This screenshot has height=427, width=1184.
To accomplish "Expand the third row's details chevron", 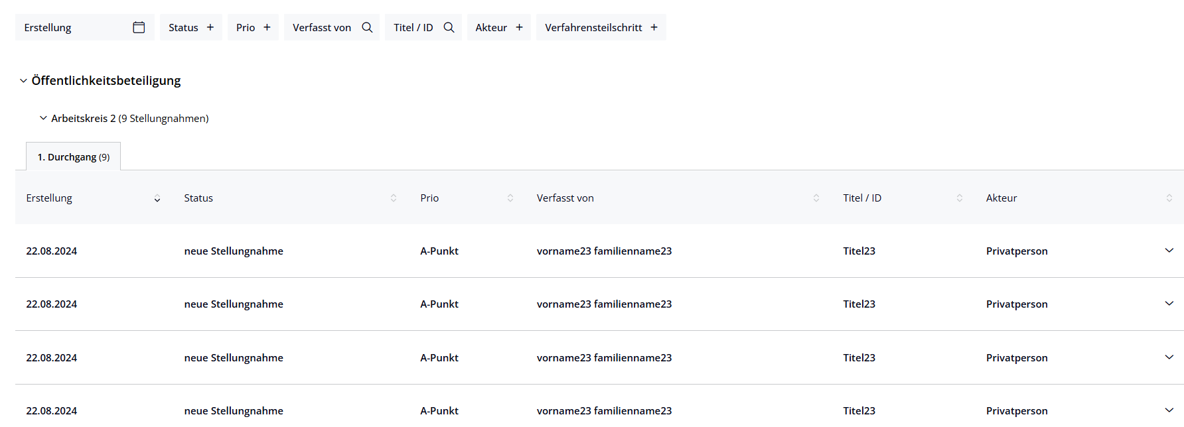I will (x=1169, y=357).
